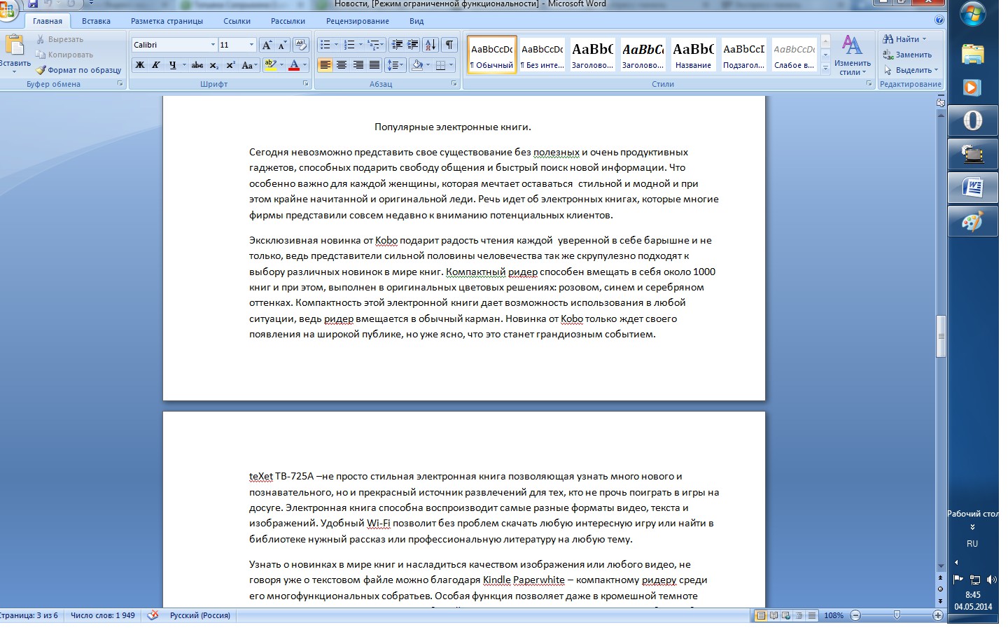Open the font size dropdown showing 11
1008x630 pixels.
252,45
